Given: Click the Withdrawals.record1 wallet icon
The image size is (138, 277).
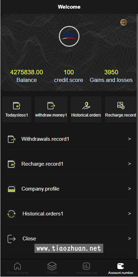Looking at the screenshot, I should (12, 139).
